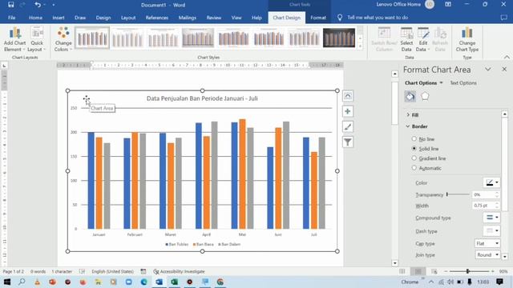Viewport: 513px width, 288px height.
Task: Open the Format tab
Action: pyautogui.click(x=318, y=18)
